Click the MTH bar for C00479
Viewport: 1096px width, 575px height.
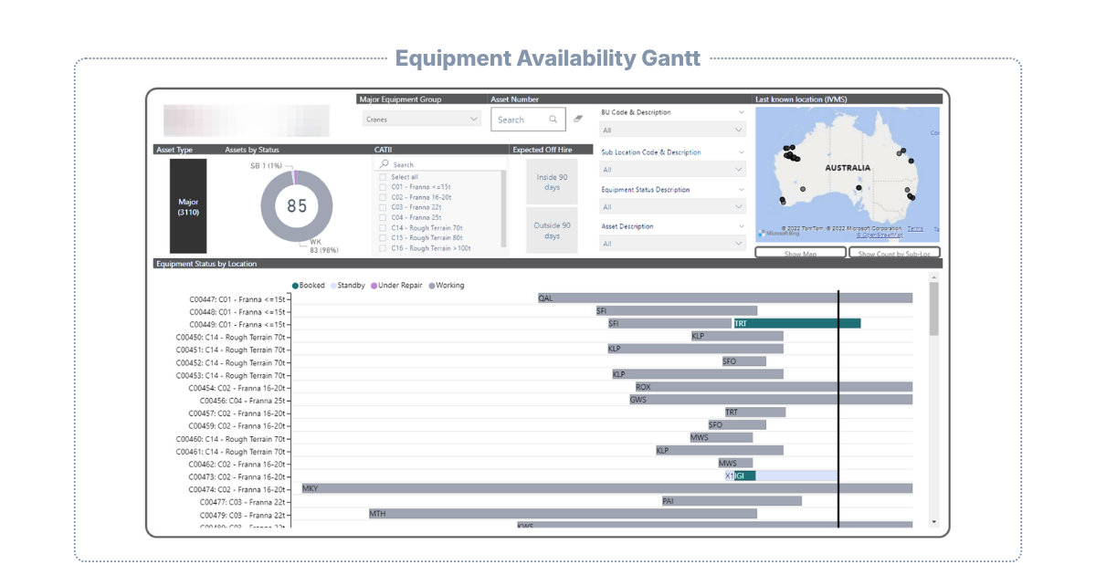563,514
